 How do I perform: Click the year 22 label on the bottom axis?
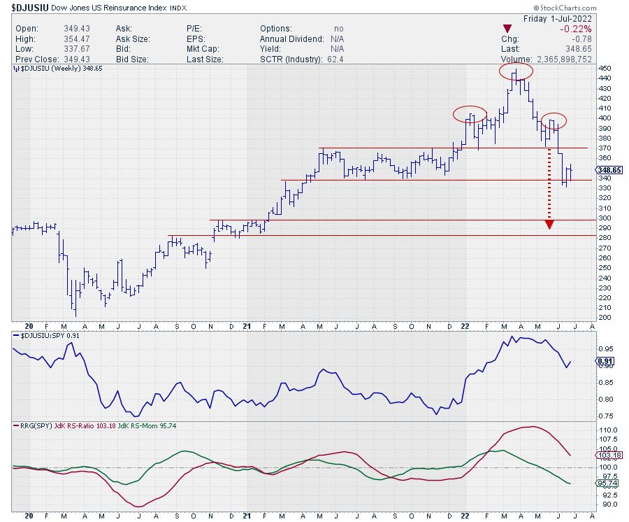pyautogui.click(x=464, y=514)
